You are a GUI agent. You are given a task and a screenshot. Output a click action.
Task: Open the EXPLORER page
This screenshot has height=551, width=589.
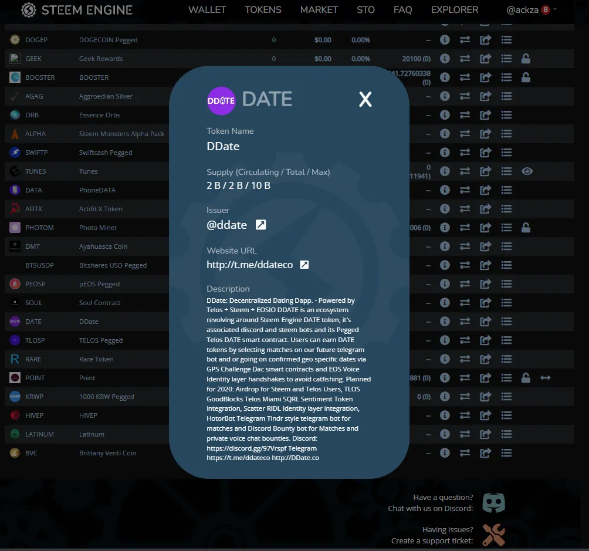pyautogui.click(x=455, y=10)
